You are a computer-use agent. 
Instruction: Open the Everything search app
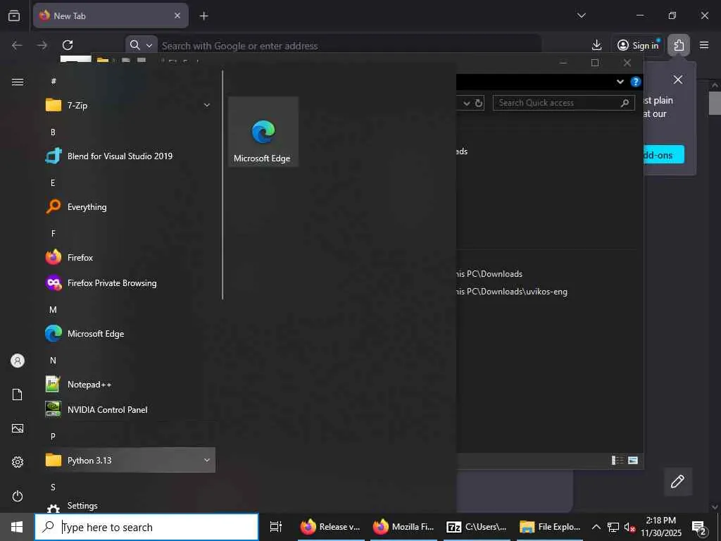pos(129,206)
